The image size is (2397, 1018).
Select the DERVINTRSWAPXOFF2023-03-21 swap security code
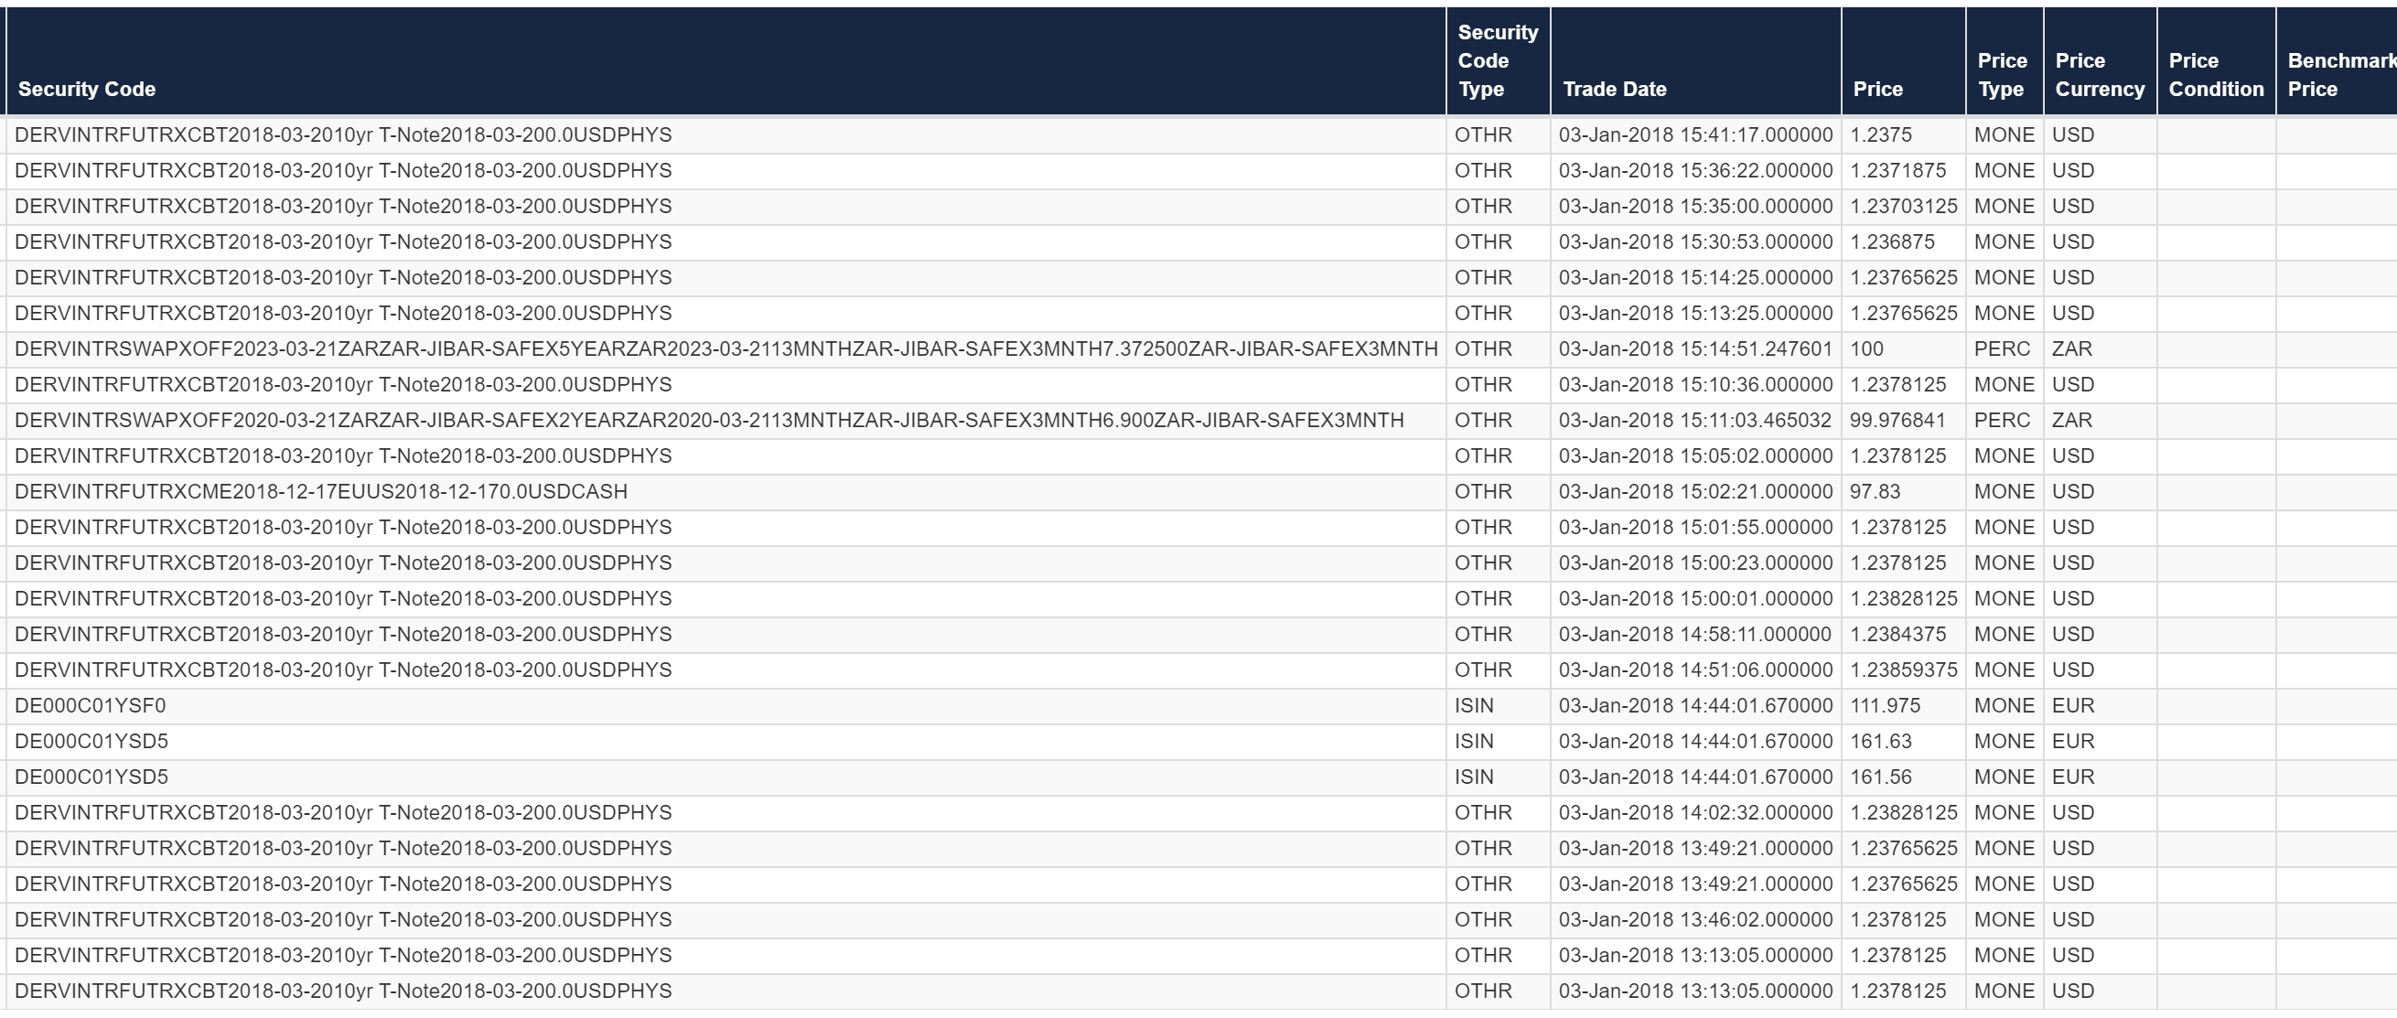pyautogui.click(x=726, y=349)
